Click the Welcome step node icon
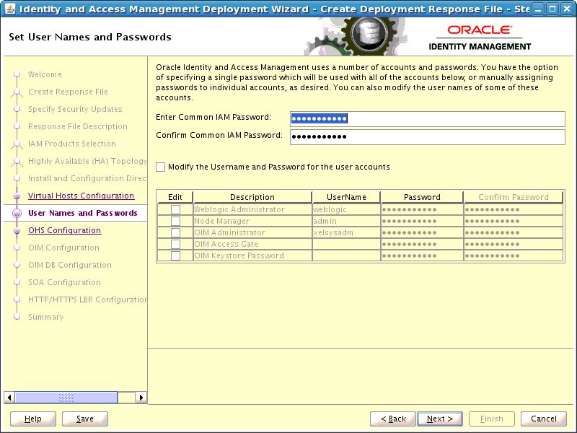The image size is (577, 433). 17,74
